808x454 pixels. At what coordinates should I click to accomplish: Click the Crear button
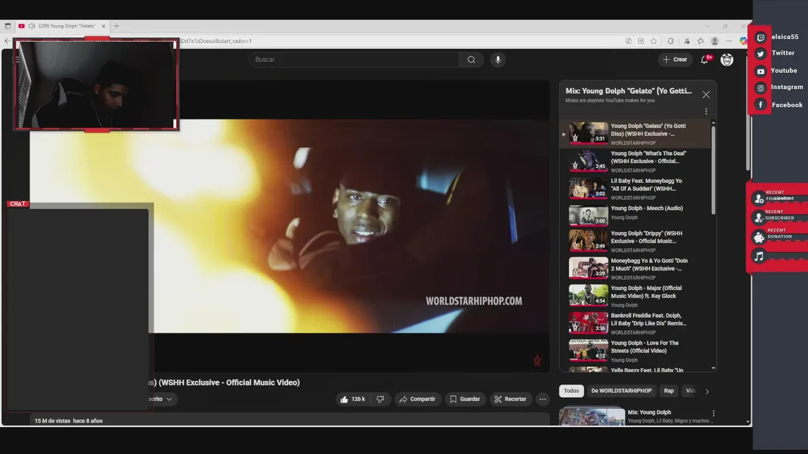(675, 59)
